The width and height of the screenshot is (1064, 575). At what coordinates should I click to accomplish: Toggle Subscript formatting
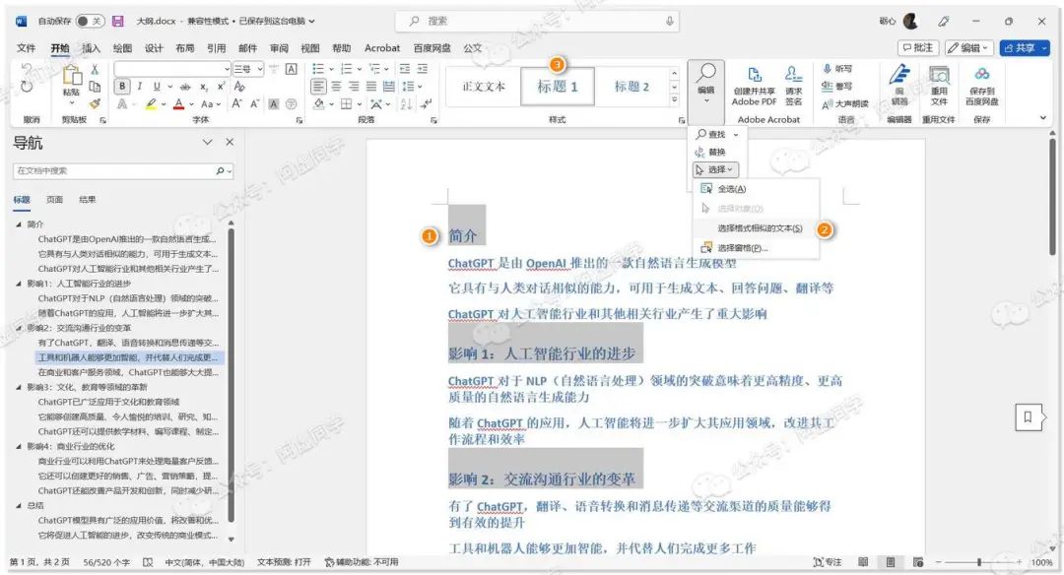204,87
